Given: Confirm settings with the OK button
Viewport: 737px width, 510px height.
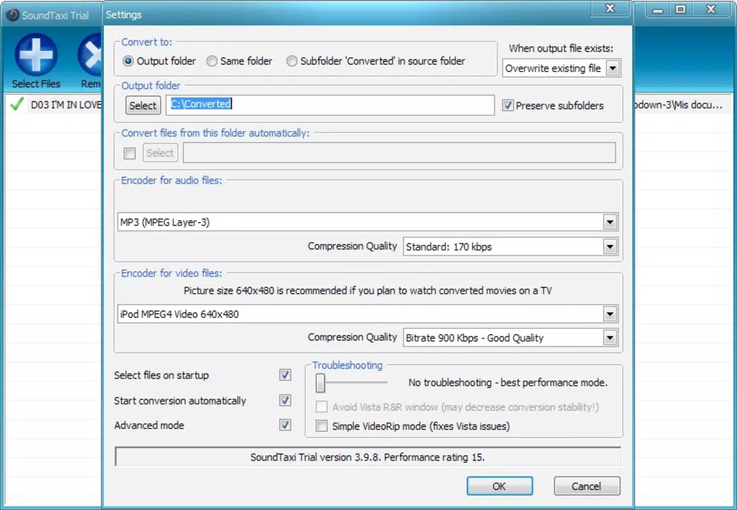Looking at the screenshot, I should (x=499, y=486).
